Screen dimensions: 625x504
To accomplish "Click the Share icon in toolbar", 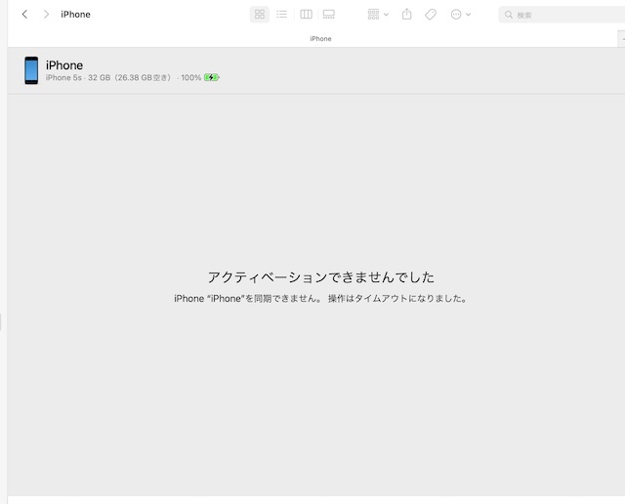I will click(x=407, y=15).
